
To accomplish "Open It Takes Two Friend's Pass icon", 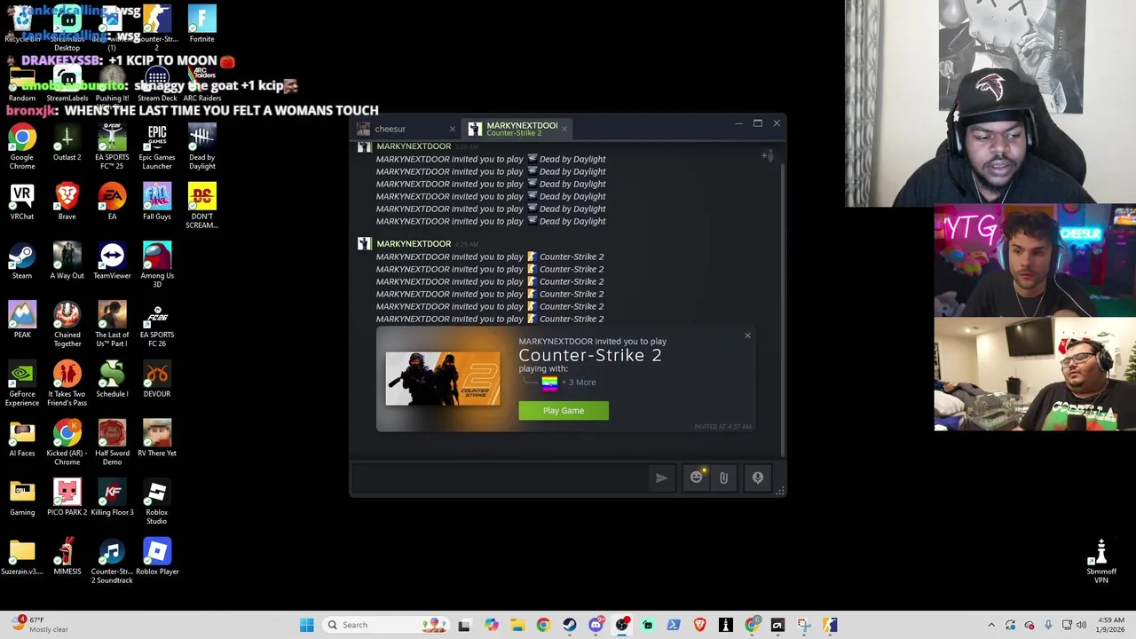I will pyautogui.click(x=67, y=383).
